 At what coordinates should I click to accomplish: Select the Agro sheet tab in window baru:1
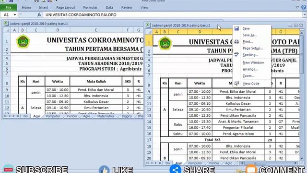pyautogui.click(x=86, y=116)
